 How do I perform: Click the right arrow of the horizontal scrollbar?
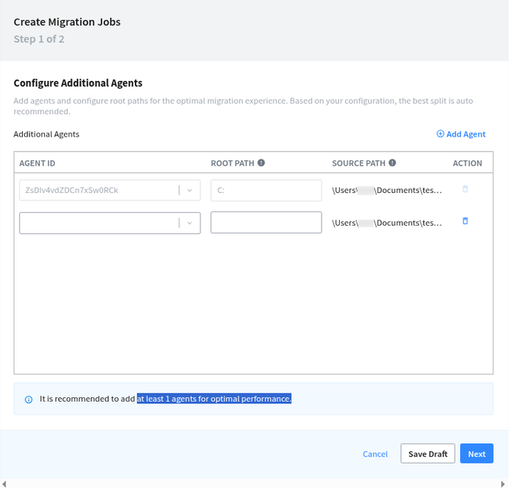coord(504,483)
